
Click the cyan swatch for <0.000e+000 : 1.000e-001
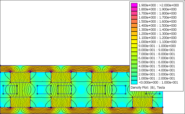[x=134, y=82]
